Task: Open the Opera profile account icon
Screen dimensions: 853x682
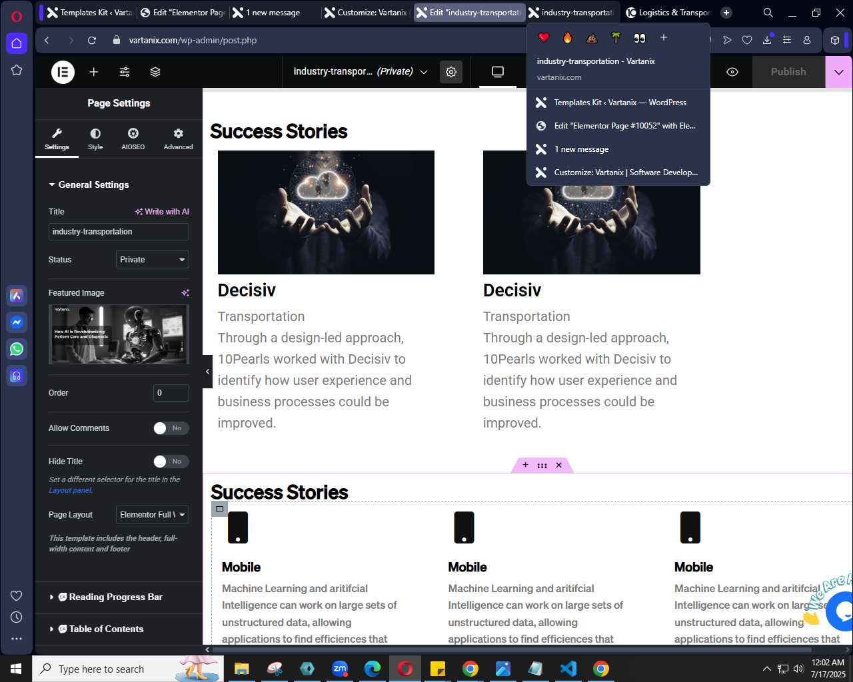Action: click(807, 40)
